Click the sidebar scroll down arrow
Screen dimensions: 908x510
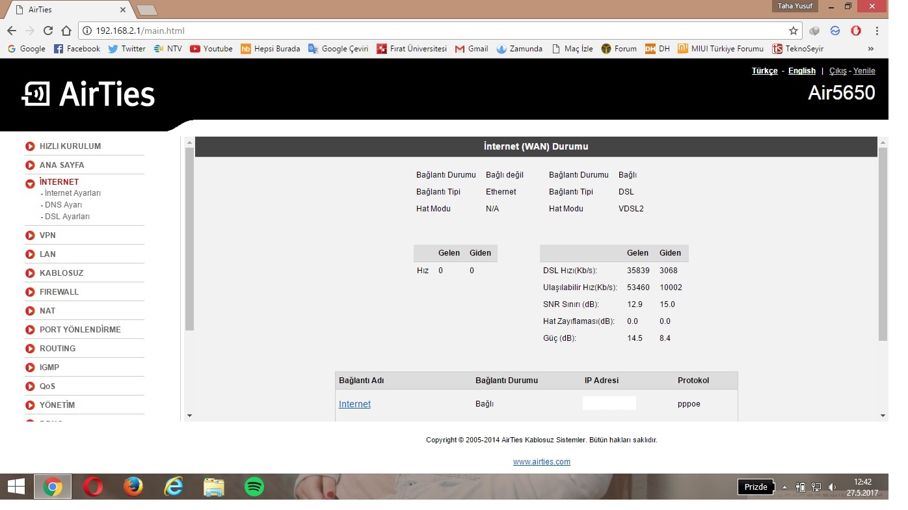pos(189,415)
